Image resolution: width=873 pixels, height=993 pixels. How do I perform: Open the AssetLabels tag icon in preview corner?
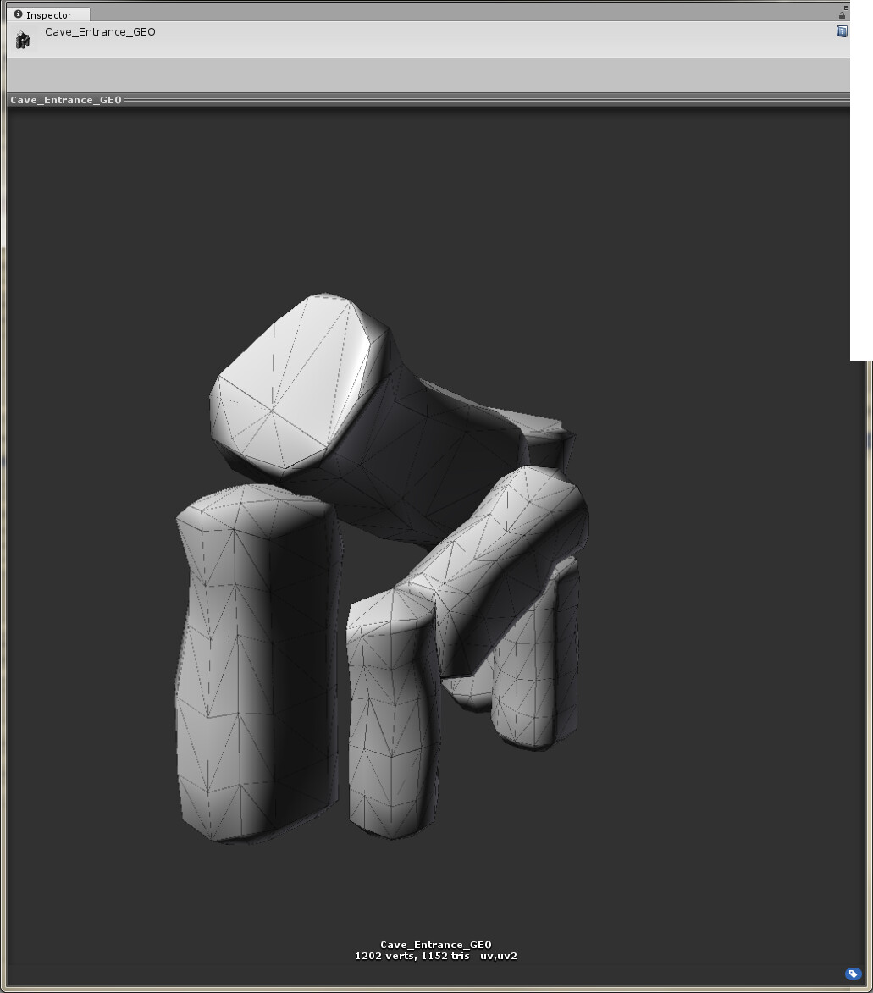pyautogui.click(x=852, y=972)
